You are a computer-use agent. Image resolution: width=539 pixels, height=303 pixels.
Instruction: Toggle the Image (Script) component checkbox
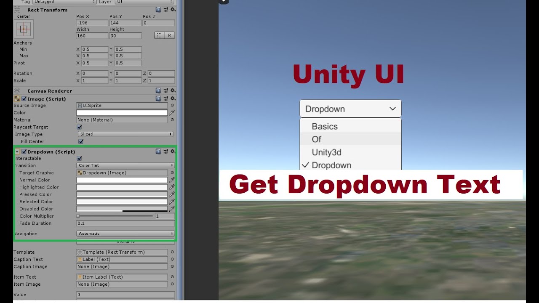(x=24, y=99)
